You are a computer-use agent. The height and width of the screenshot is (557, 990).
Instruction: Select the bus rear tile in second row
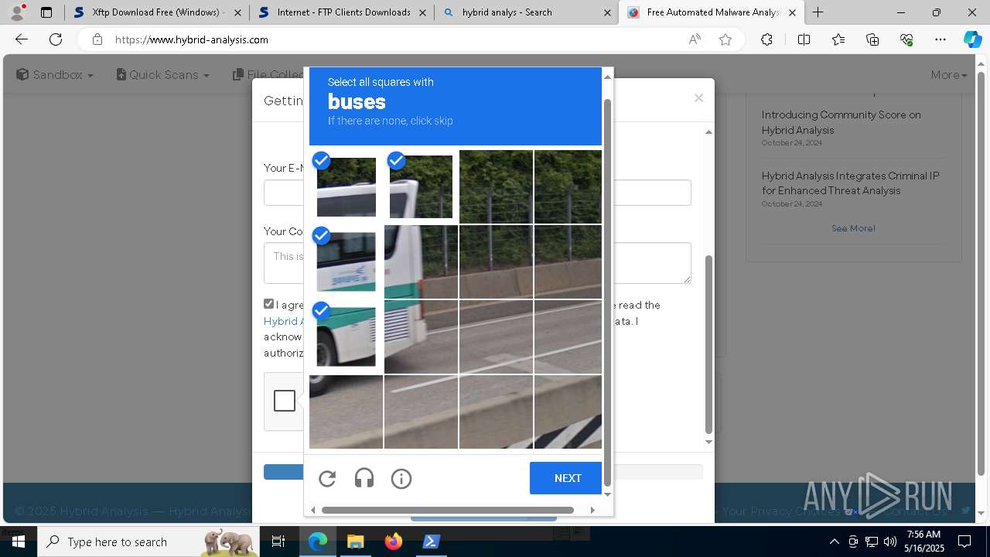click(421, 261)
